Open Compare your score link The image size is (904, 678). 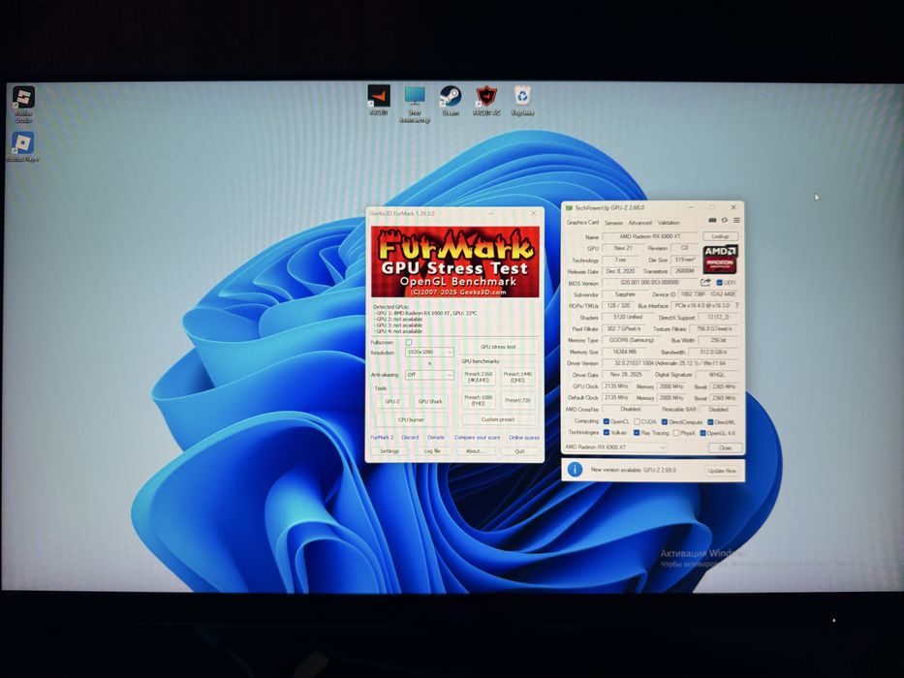[478, 438]
